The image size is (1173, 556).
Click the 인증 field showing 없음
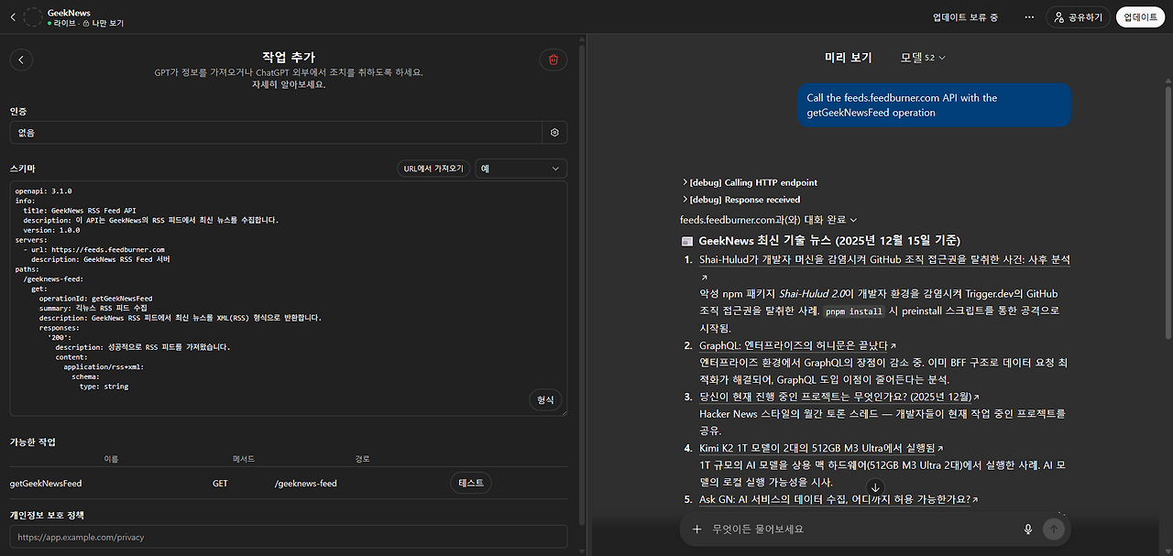(x=276, y=133)
